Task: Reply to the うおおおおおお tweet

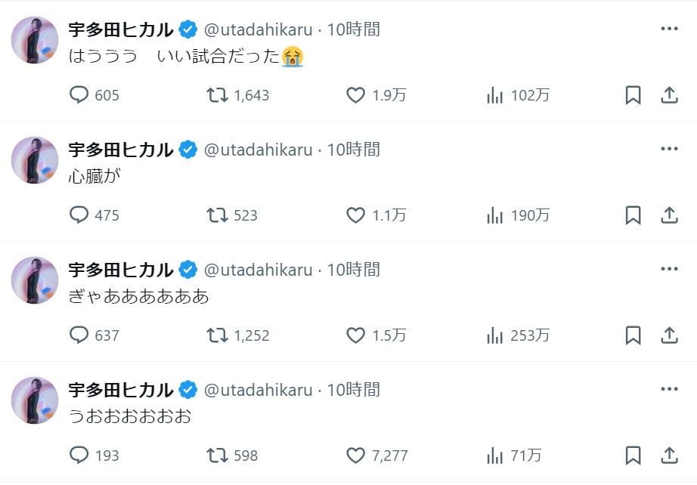Action: (x=78, y=456)
